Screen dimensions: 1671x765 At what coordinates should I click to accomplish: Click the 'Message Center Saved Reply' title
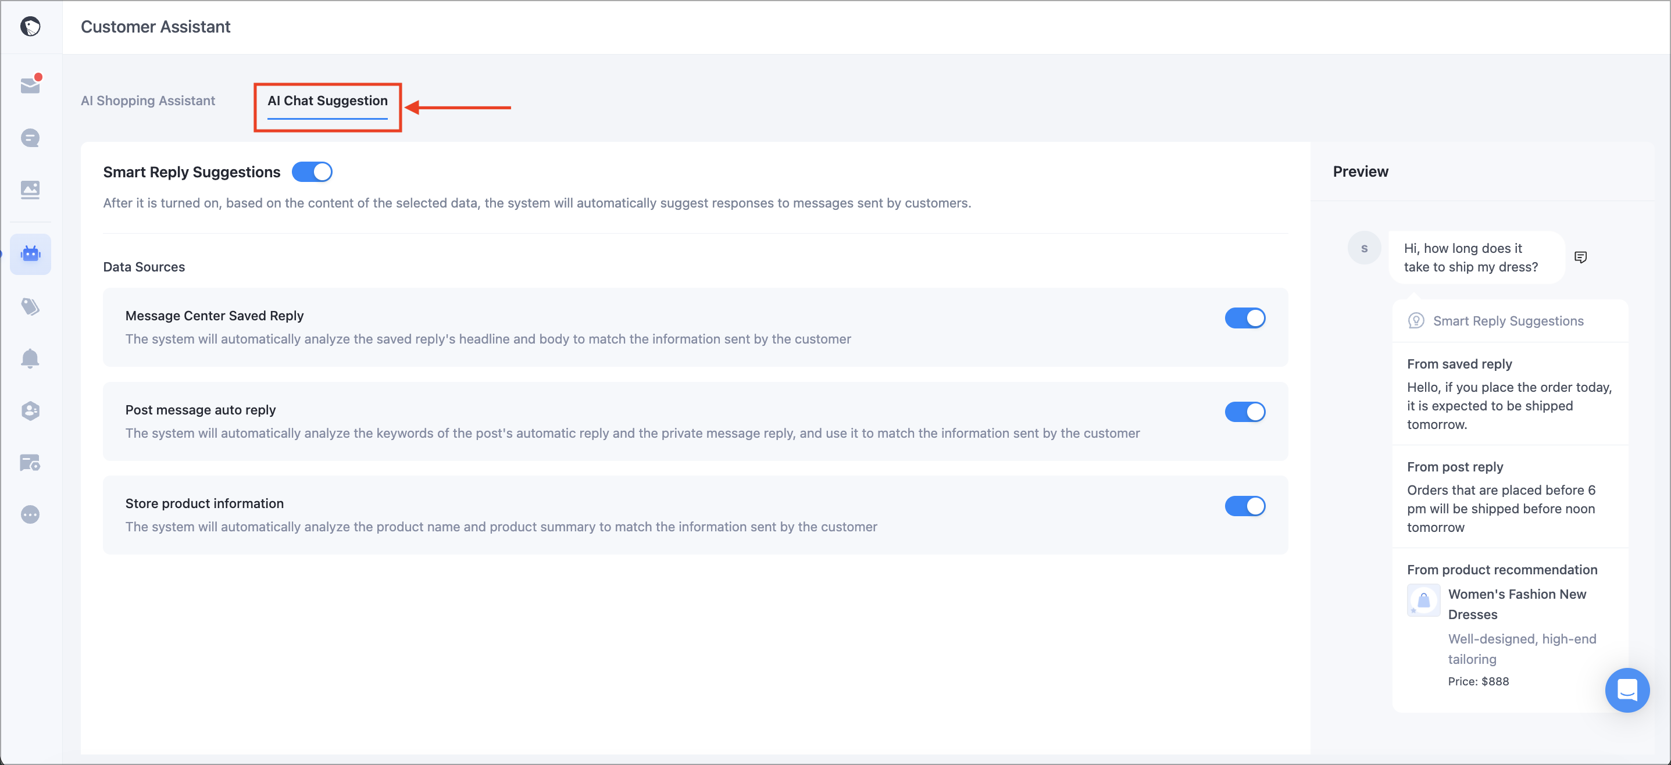214,316
